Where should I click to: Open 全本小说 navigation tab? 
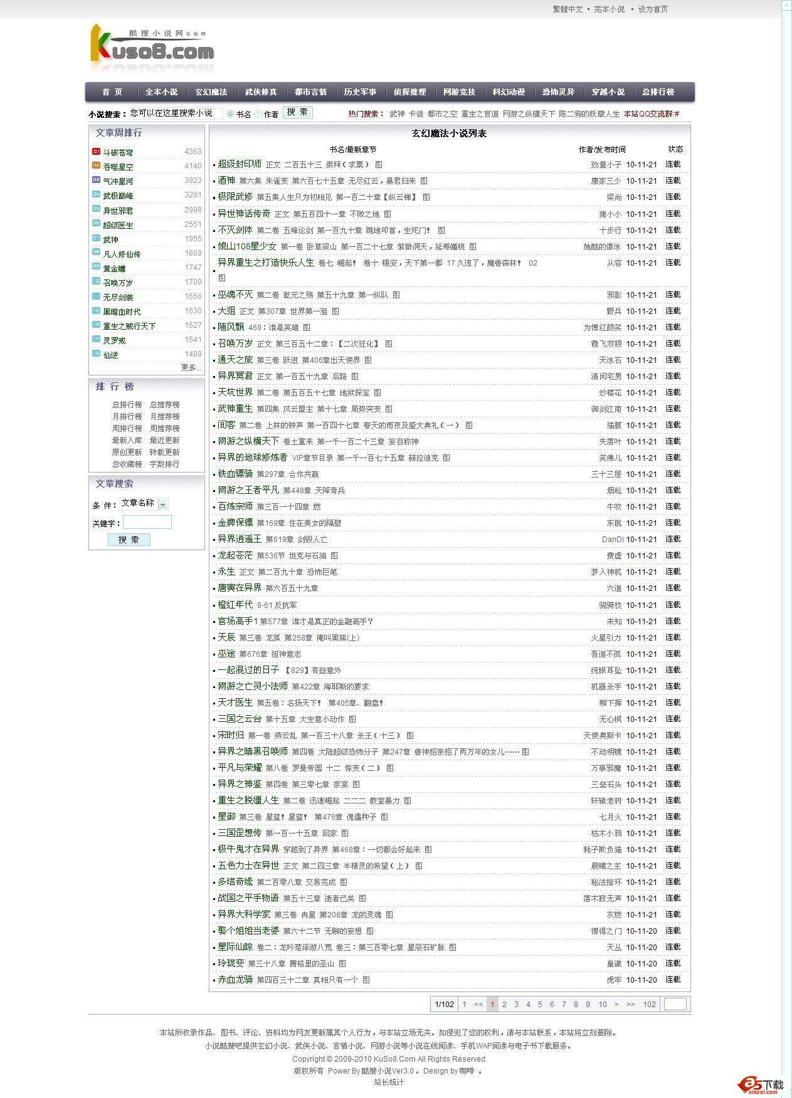(x=161, y=92)
